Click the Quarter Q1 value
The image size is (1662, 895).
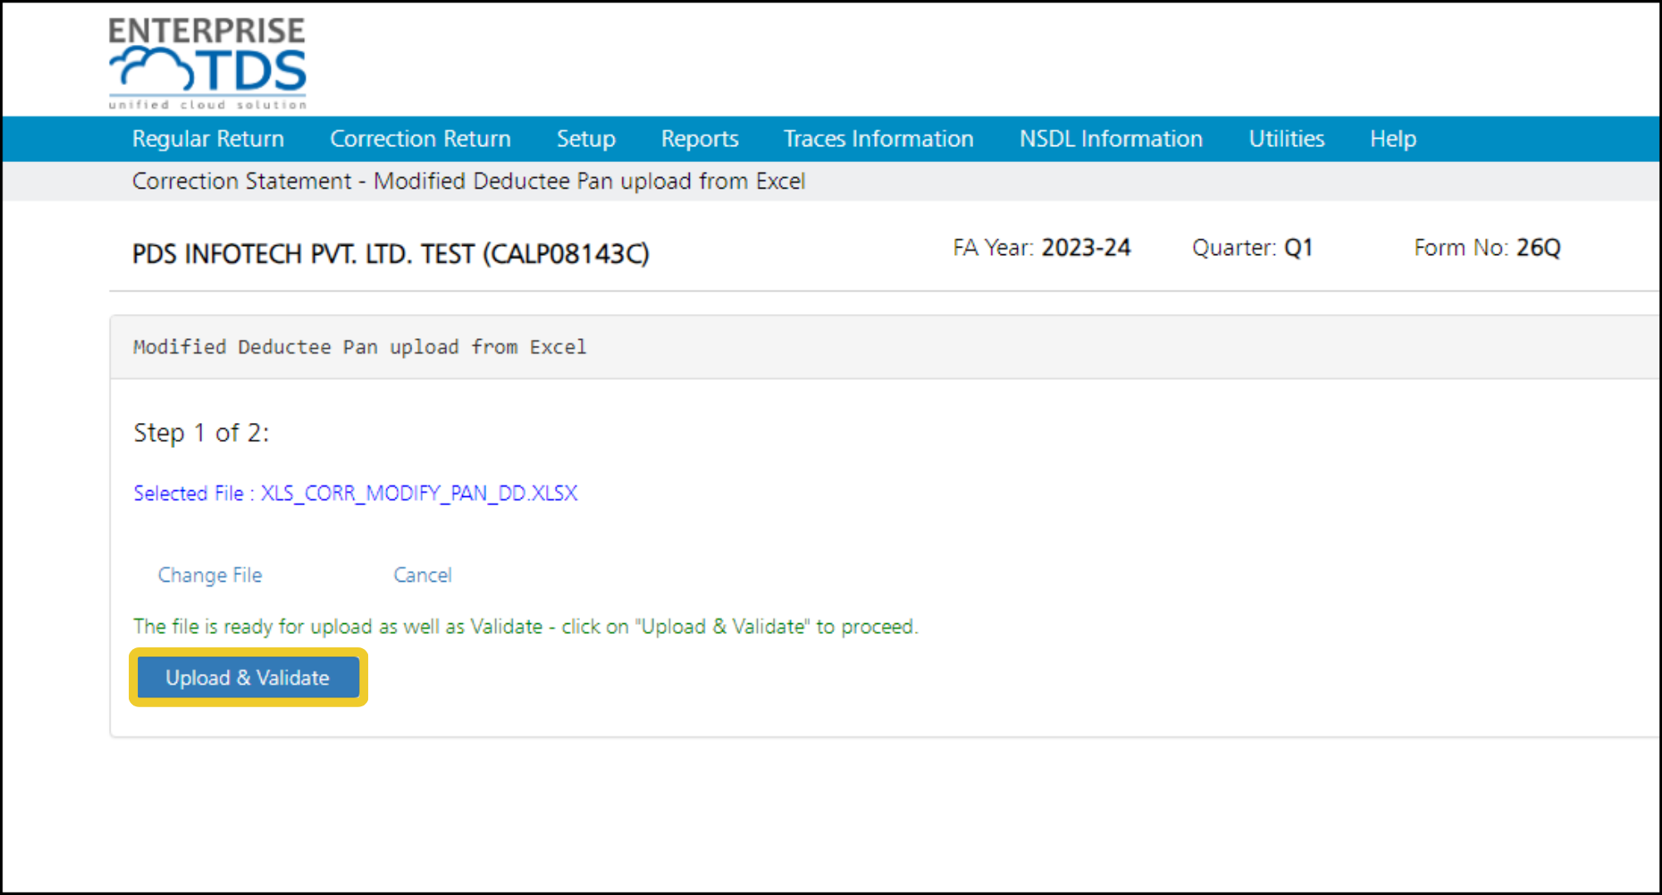click(x=1298, y=248)
